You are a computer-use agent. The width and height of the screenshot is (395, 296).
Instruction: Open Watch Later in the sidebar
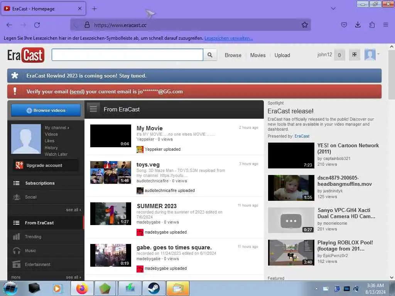pos(56,154)
